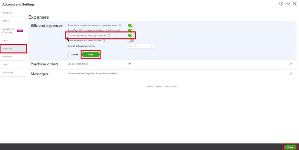Screen dimensions: 299x150
Task: Disable Track expenses and items by customer
Action: coord(131,35)
